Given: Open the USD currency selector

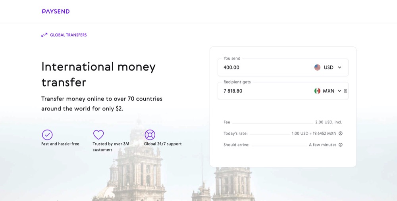Looking at the screenshot, I should click(328, 67).
